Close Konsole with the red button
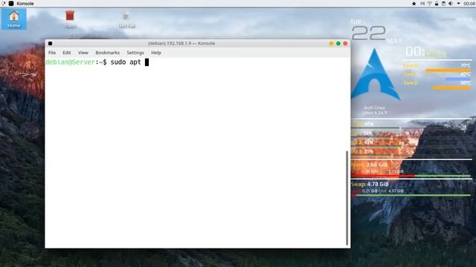This screenshot has width=476, height=267. 345,44
